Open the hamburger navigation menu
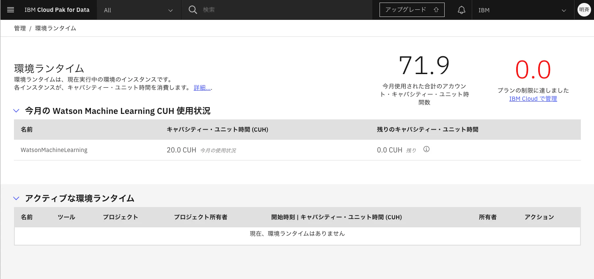 (11, 10)
